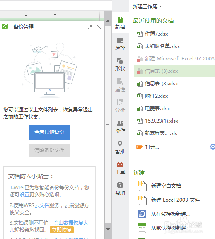Choose 从在线模板新建...
Screen dimensions: 215x239
click(x=170, y=214)
